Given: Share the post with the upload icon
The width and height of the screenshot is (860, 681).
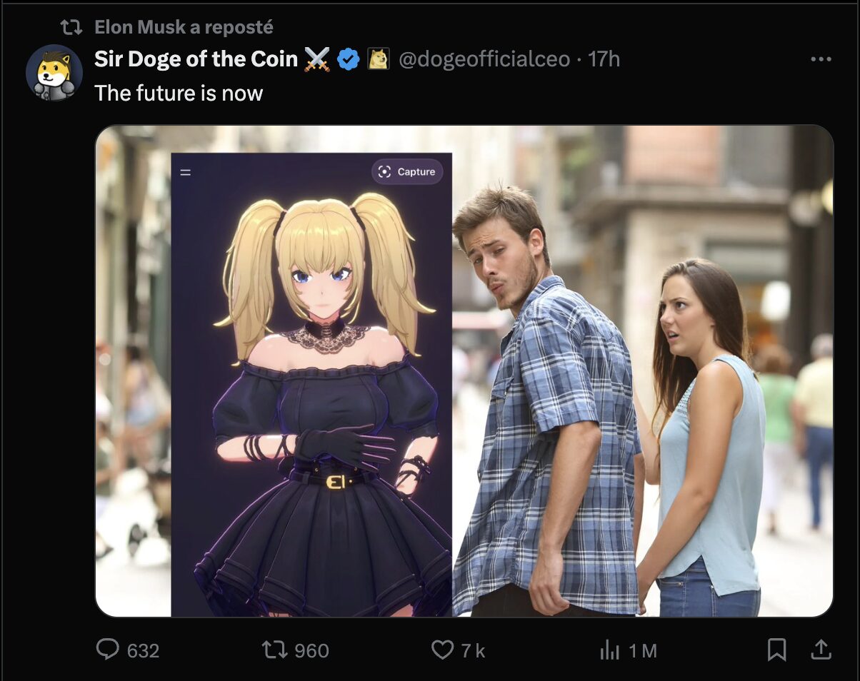Looking at the screenshot, I should click(821, 649).
